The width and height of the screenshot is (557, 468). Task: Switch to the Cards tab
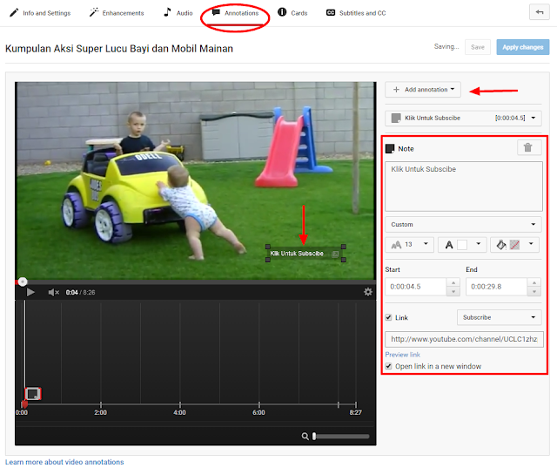point(292,13)
